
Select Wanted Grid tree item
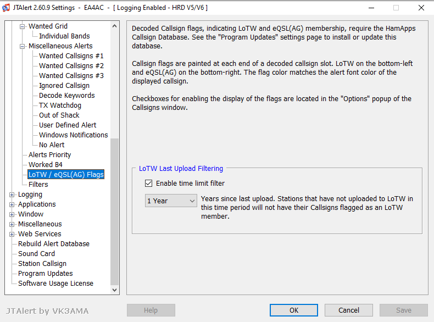pos(48,26)
